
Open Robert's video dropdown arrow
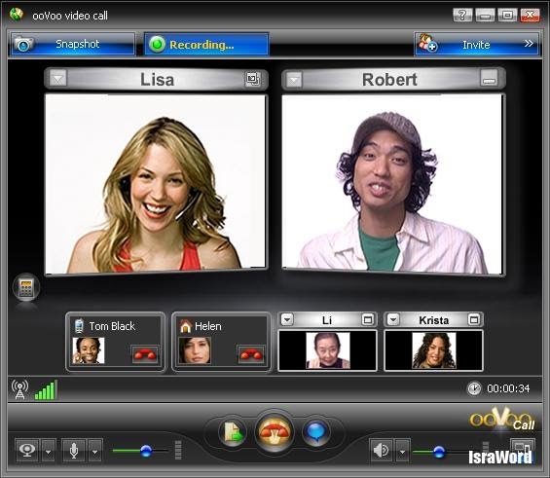(x=294, y=80)
